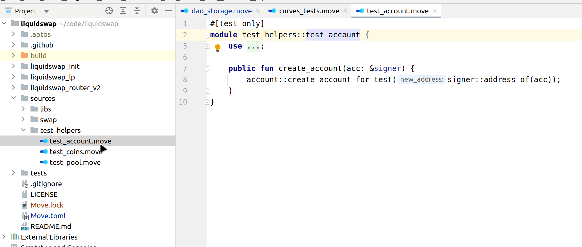
Task: Open README.md from the project tree
Action: (x=51, y=226)
